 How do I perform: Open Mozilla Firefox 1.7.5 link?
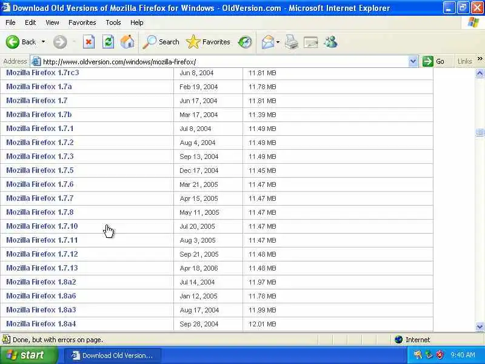[x=40, y=170]
